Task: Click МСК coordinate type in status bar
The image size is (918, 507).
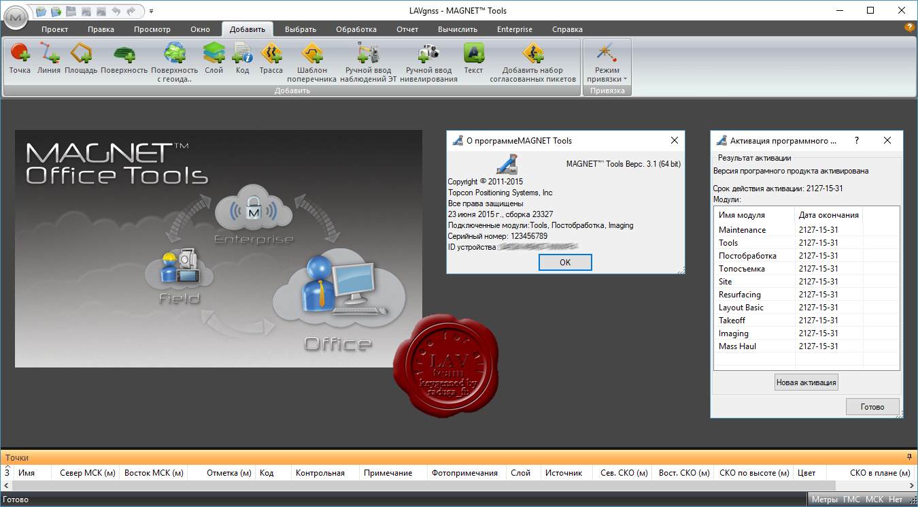Action: [874, 500]
